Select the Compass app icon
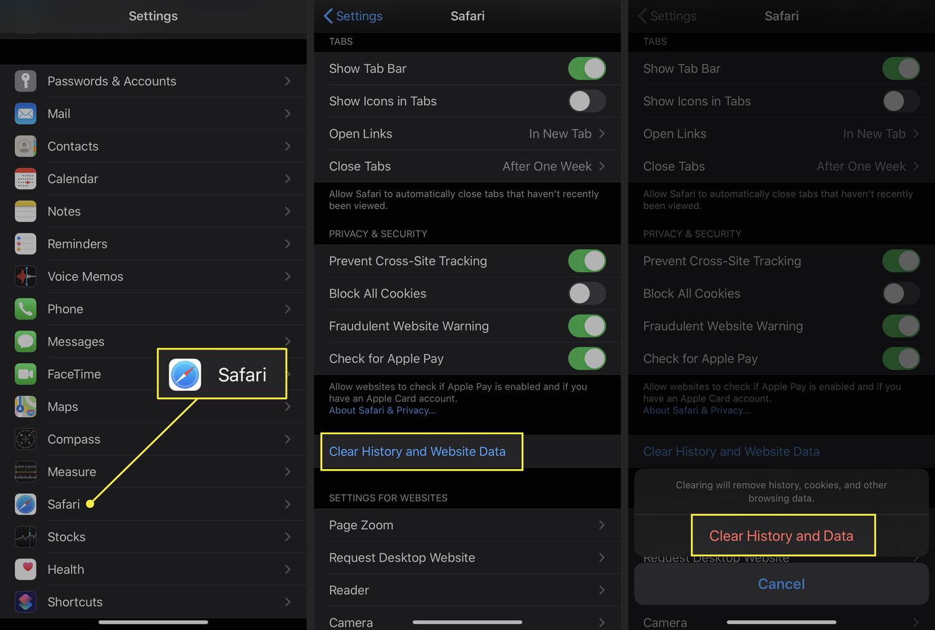The image size is (935, 630). point(25,439)
